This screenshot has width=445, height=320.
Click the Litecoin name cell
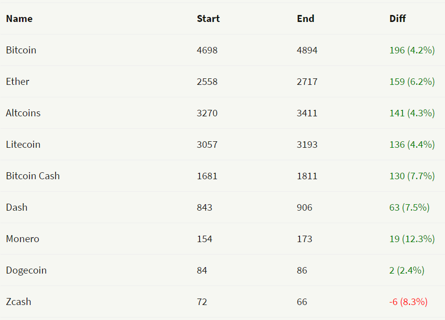[23, 144]
